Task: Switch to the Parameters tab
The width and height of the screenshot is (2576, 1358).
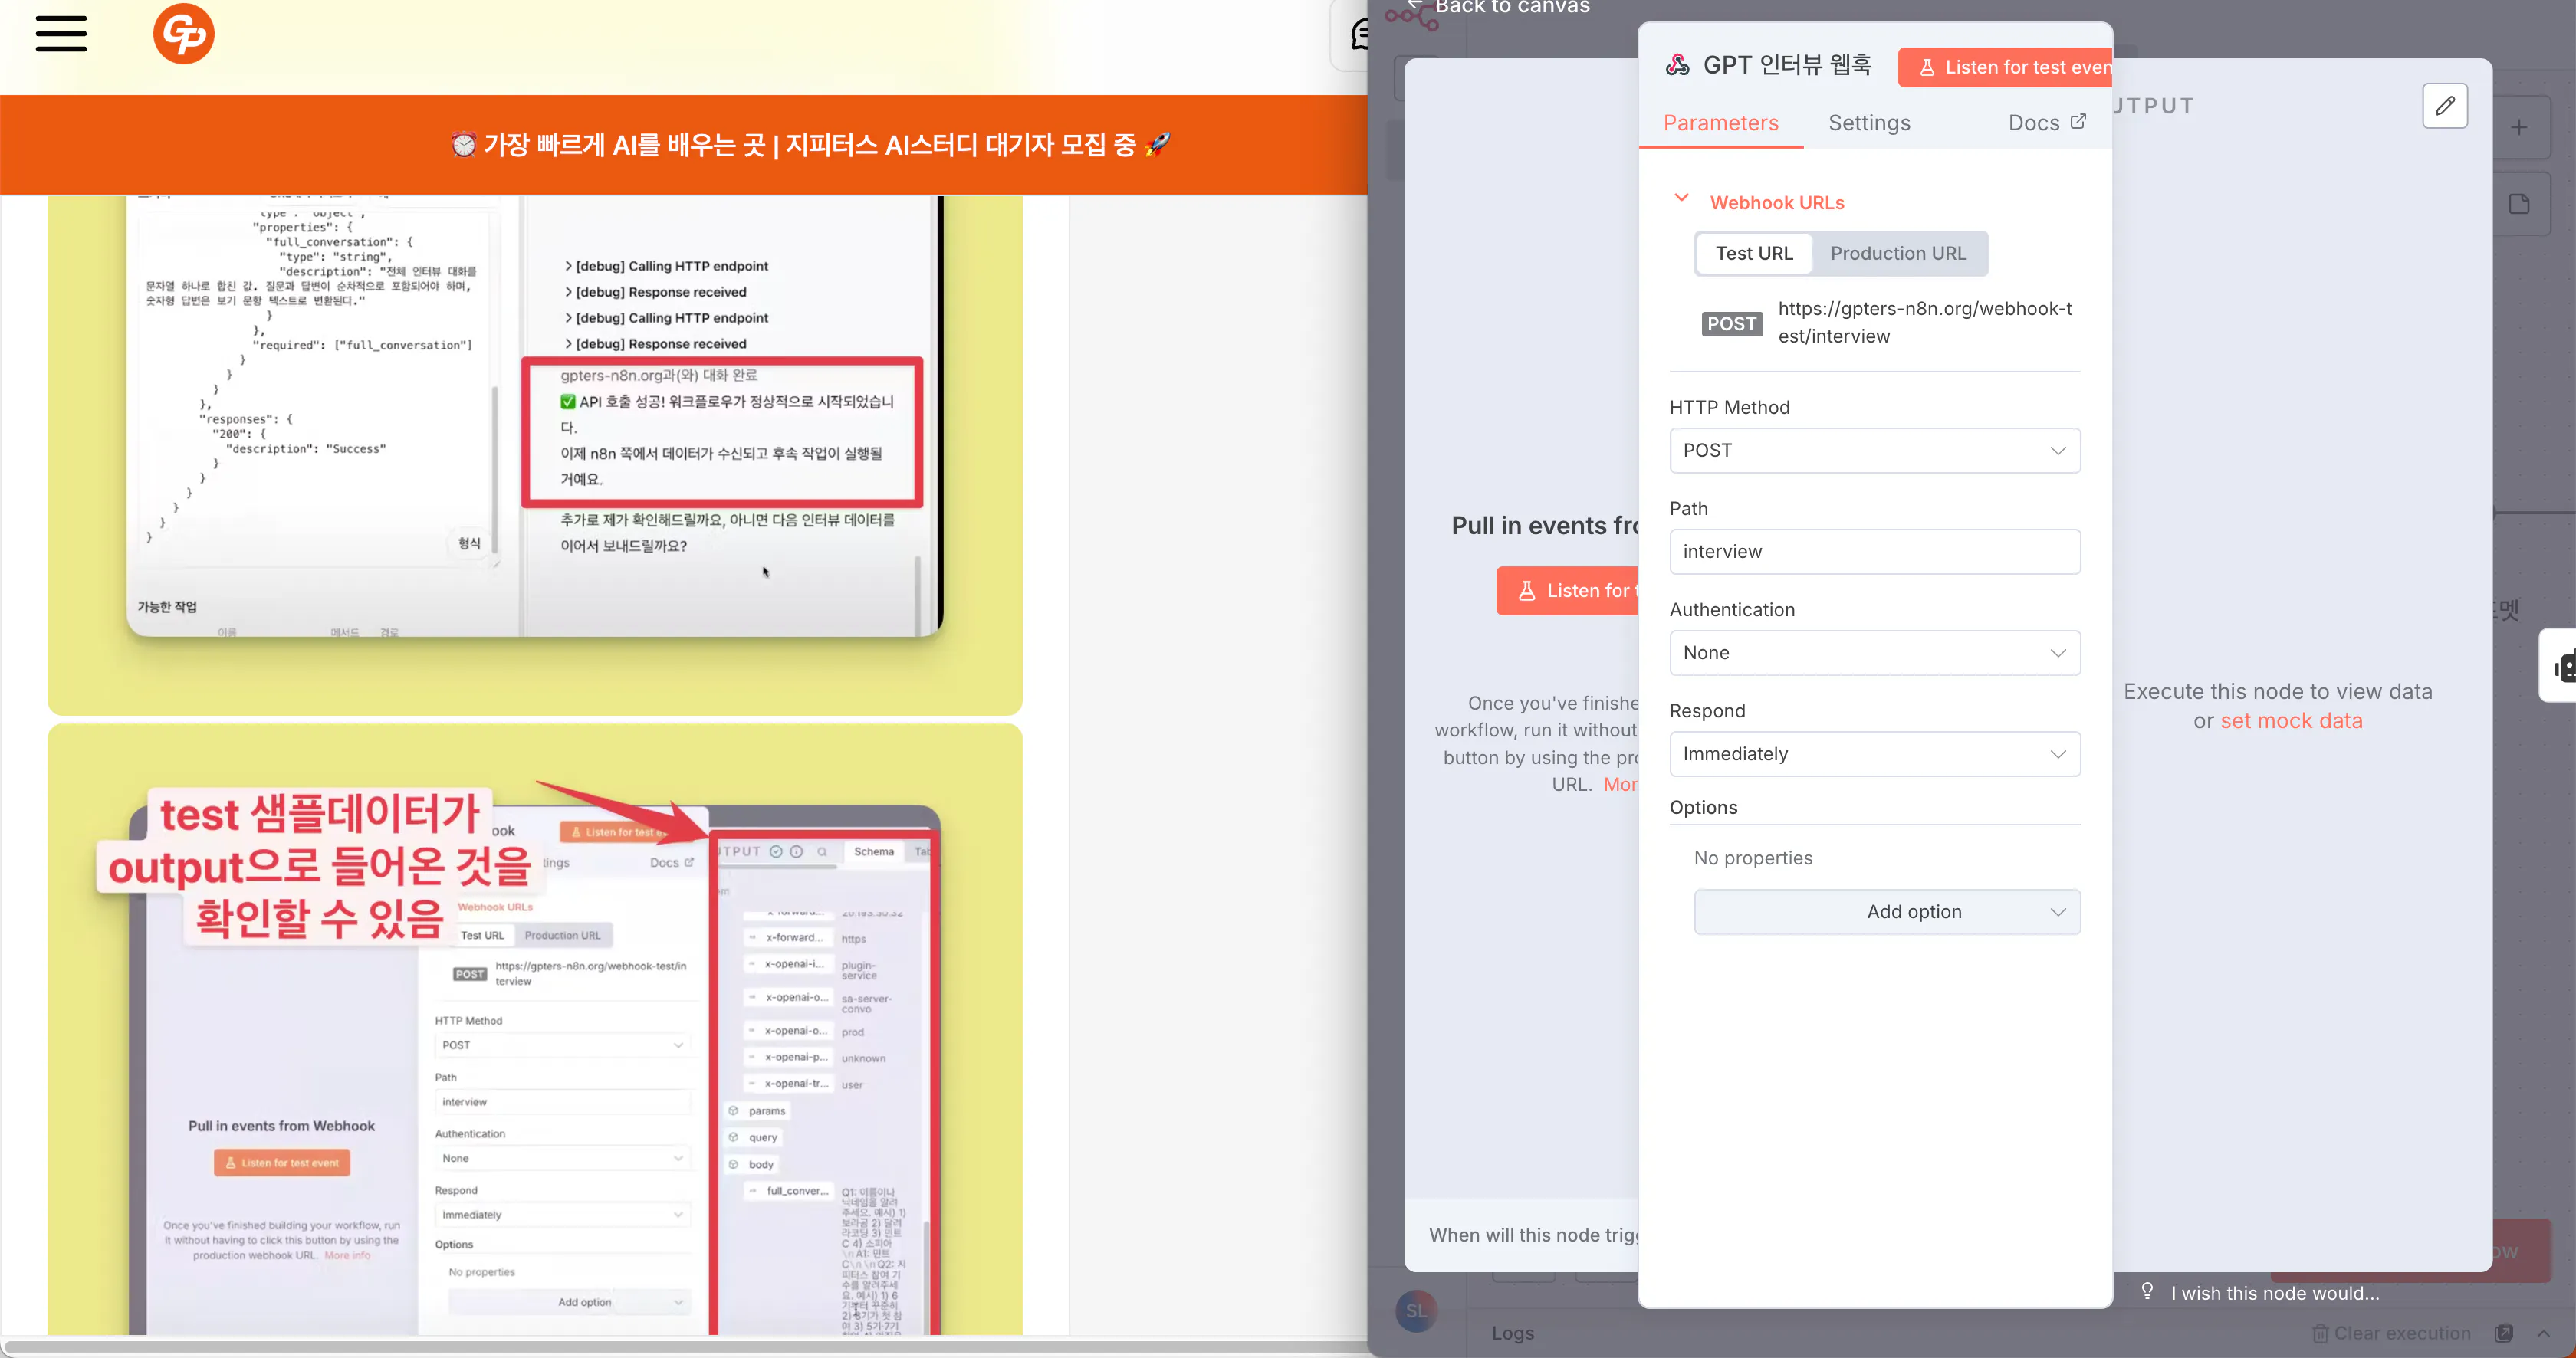Action: 1720,123
